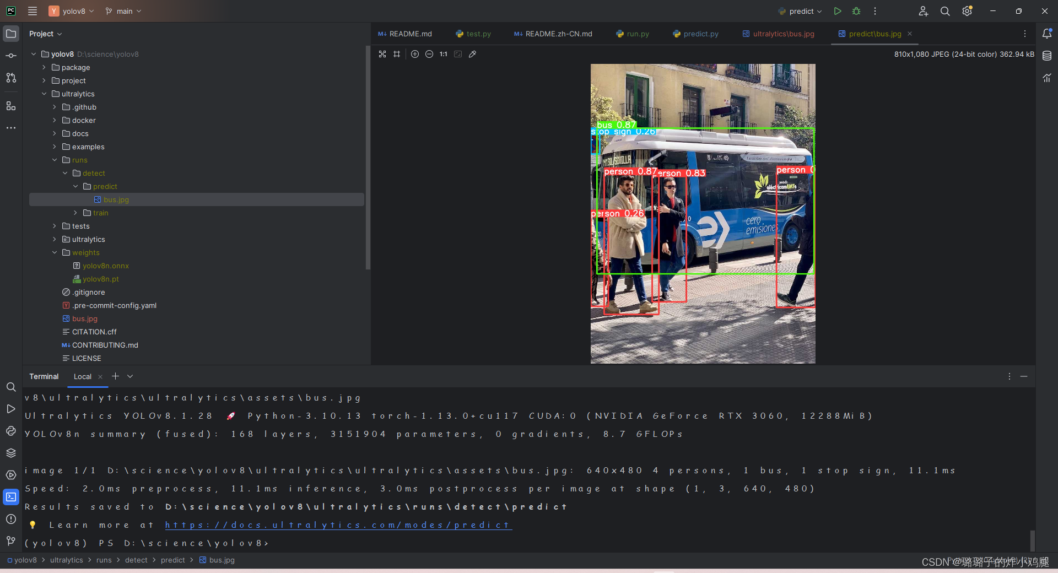Expand the docs folder
Screen dimensions: 1058x573
click(x=55, y=133)
